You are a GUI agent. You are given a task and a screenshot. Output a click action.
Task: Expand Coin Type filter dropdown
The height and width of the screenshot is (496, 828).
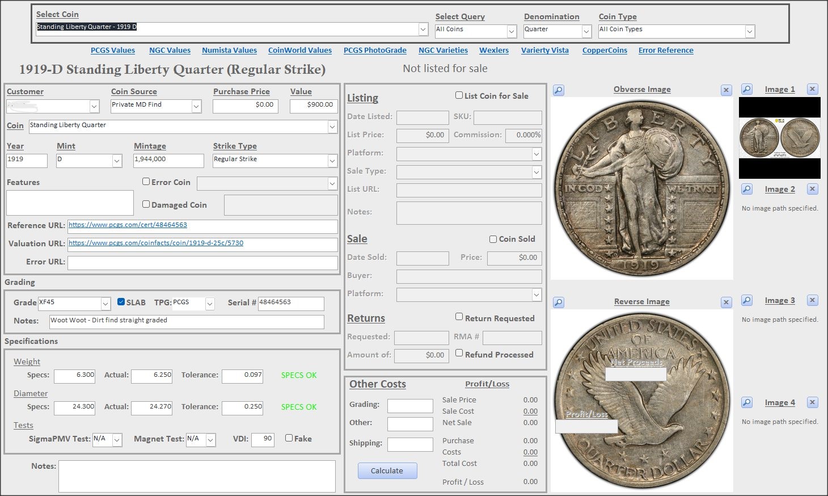coord(750,31)
